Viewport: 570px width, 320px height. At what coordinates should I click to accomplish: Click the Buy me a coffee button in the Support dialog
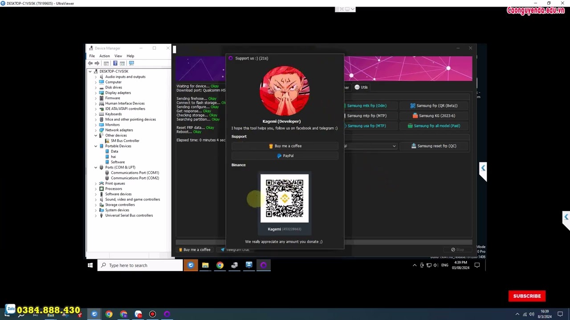(x=285, y=146)
